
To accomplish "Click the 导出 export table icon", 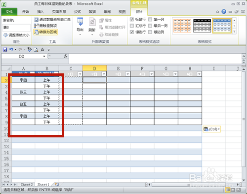I will pos(80,22).
